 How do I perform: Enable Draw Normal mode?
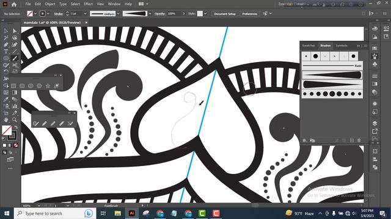click(x=4, y=152)
